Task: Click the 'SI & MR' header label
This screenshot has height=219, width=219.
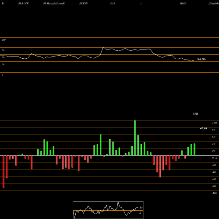Action: (x=23, y=4)
